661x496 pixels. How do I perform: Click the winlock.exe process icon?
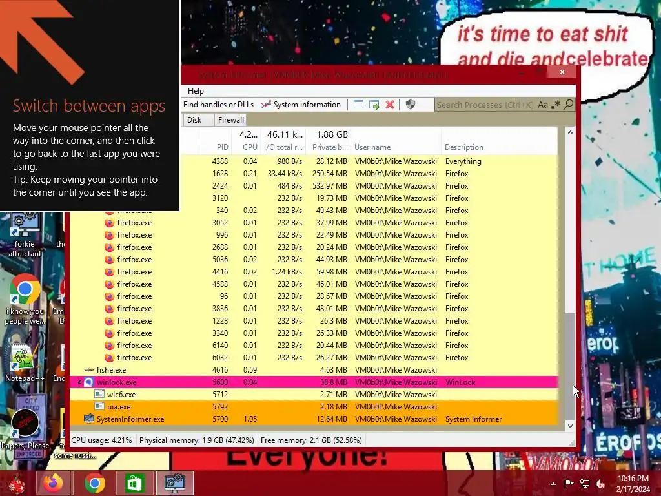click(88, 382)
